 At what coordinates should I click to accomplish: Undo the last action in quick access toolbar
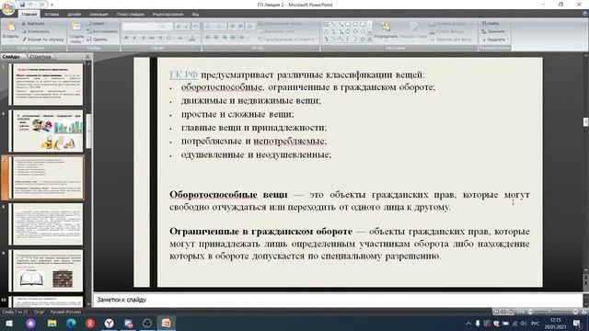coord(31,5)
